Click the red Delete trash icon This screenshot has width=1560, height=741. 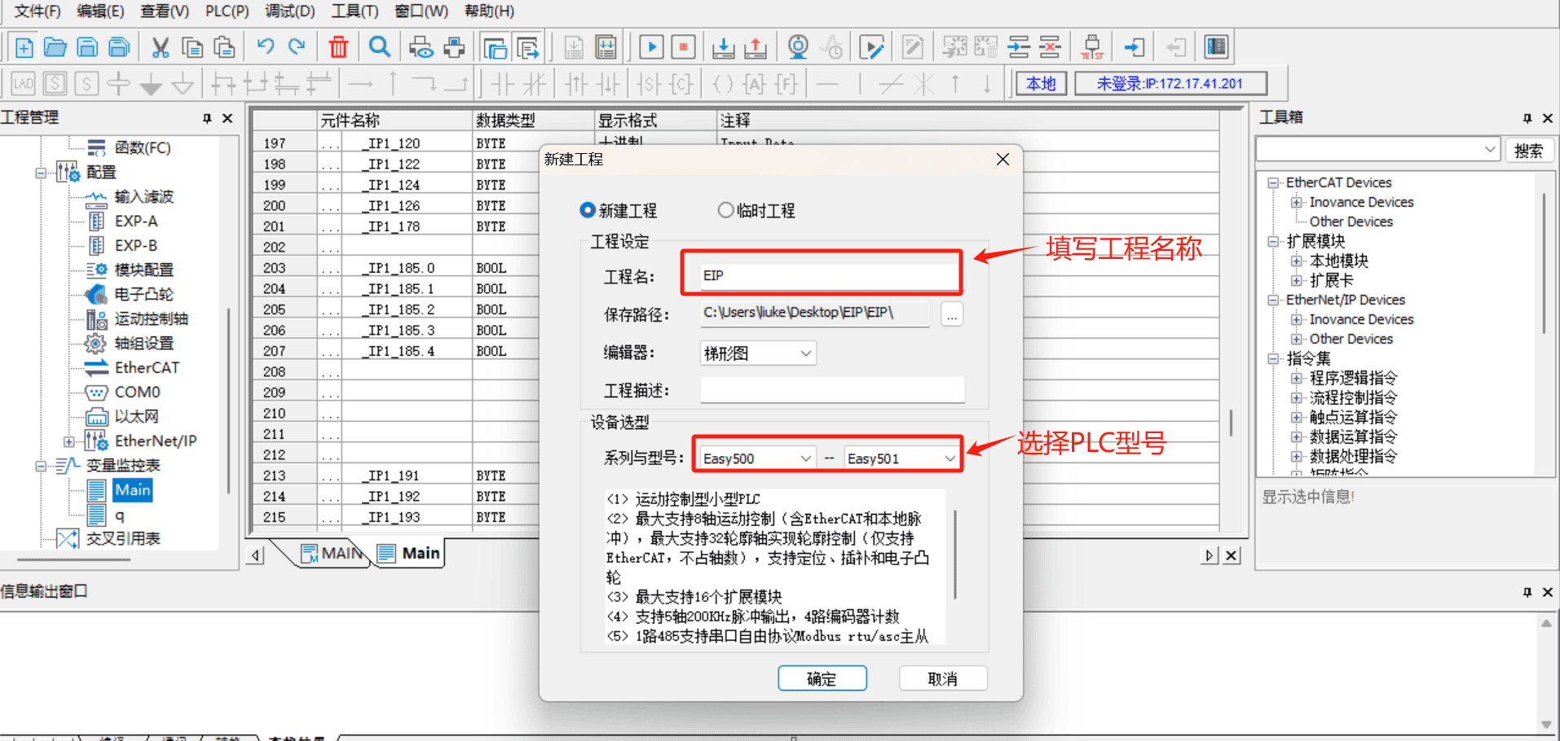(x=338, y=47)
